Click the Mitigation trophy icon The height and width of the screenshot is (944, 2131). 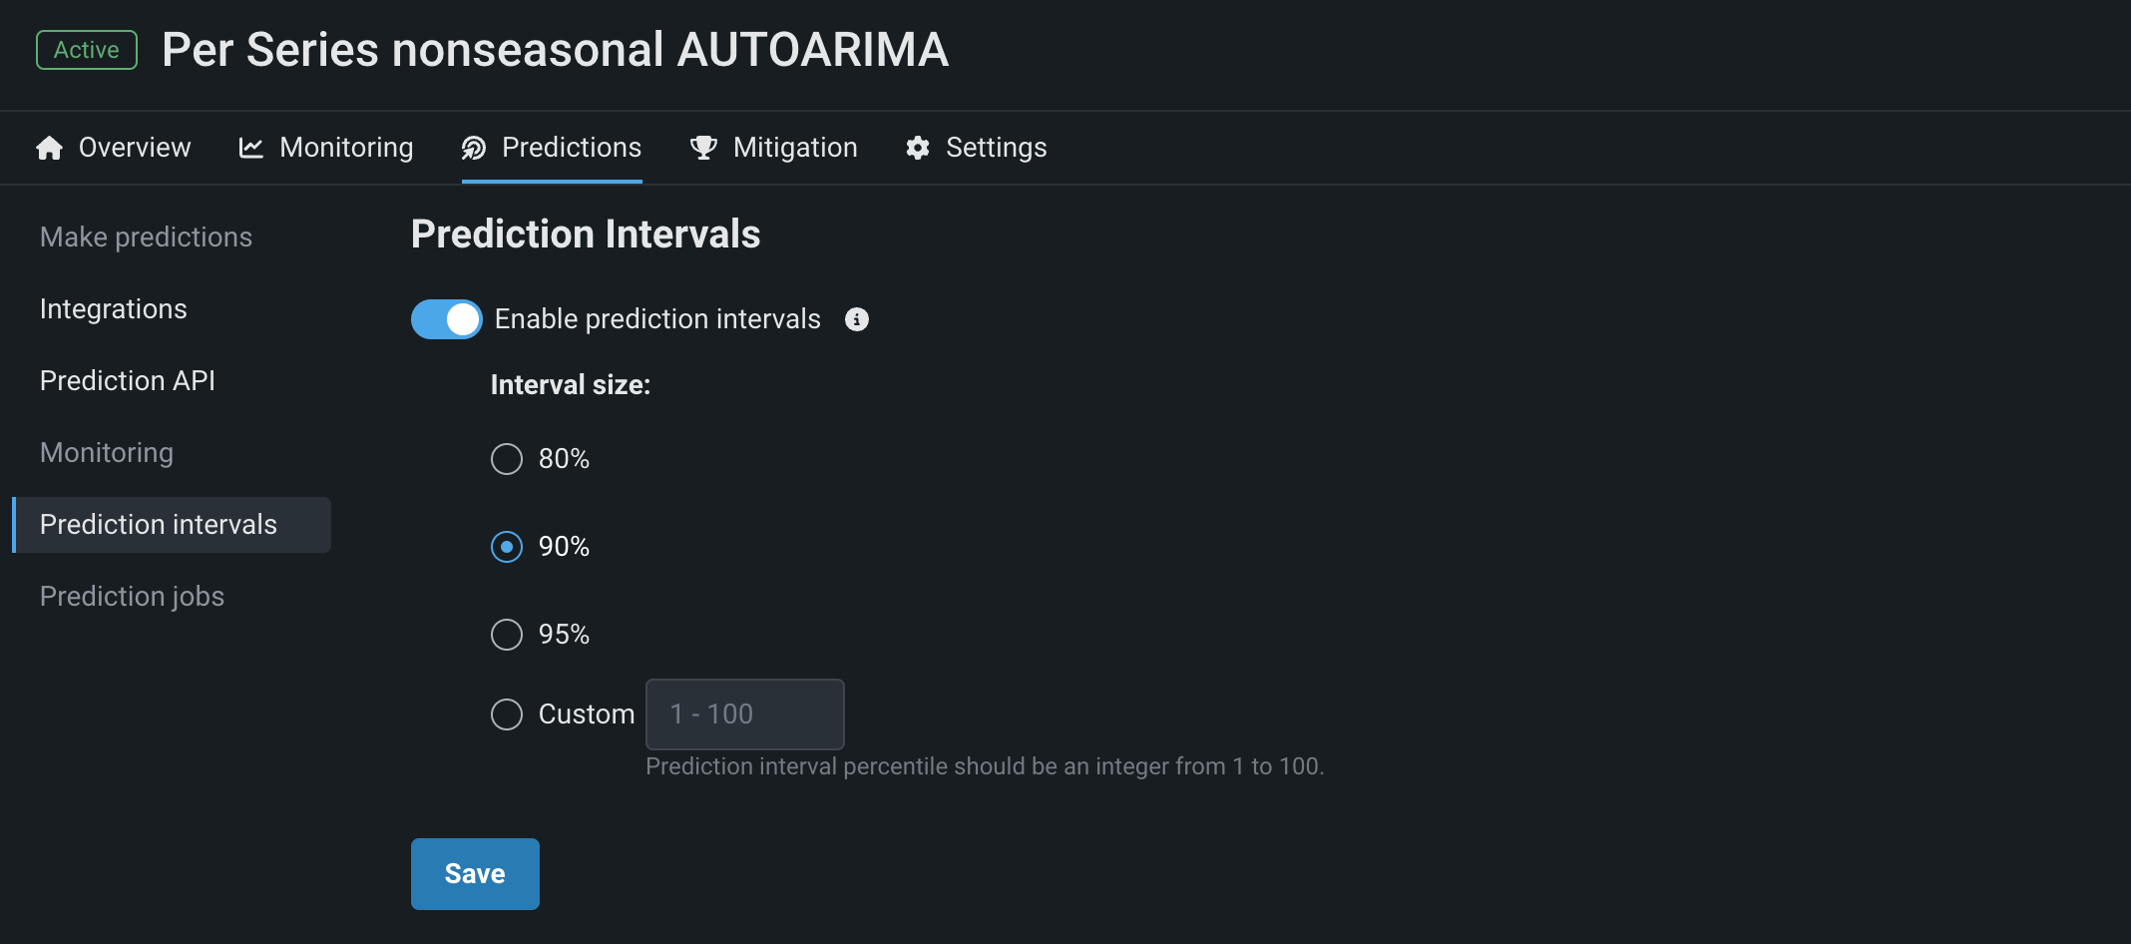coord(704,148)
